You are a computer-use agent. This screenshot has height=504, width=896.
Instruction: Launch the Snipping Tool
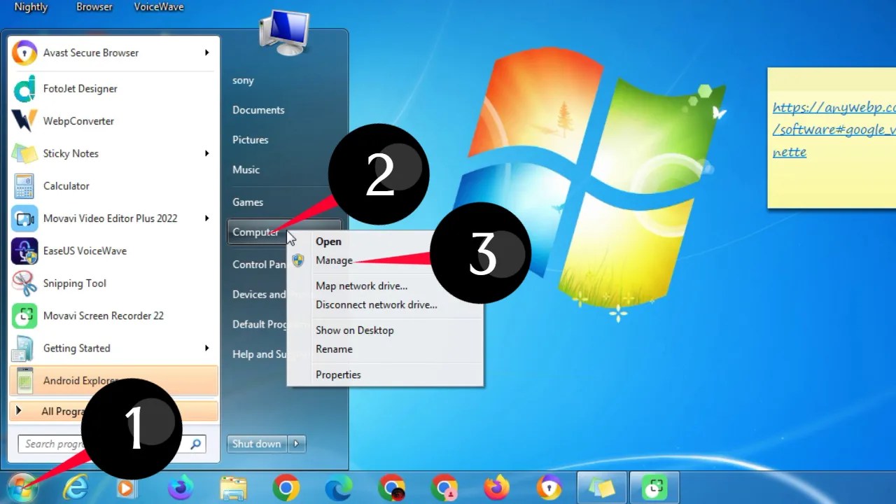pos(112,283)
